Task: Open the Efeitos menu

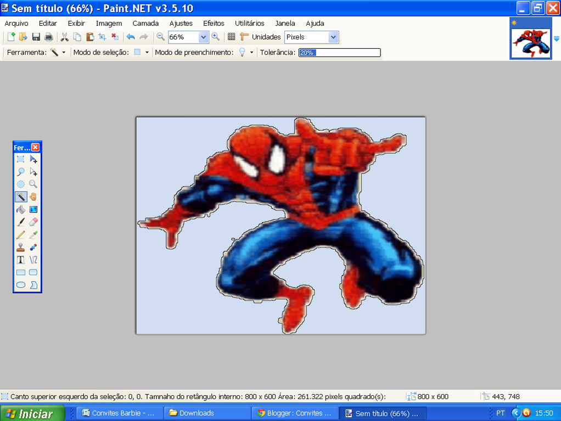Action: coord(214,23)
